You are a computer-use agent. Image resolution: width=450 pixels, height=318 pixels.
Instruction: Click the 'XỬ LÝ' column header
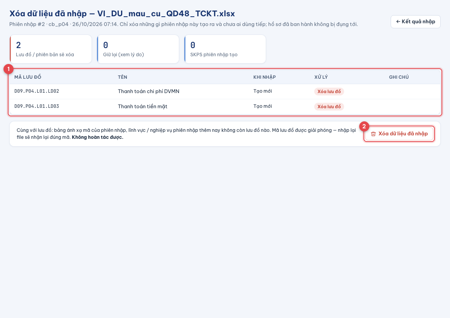point(321,77)
